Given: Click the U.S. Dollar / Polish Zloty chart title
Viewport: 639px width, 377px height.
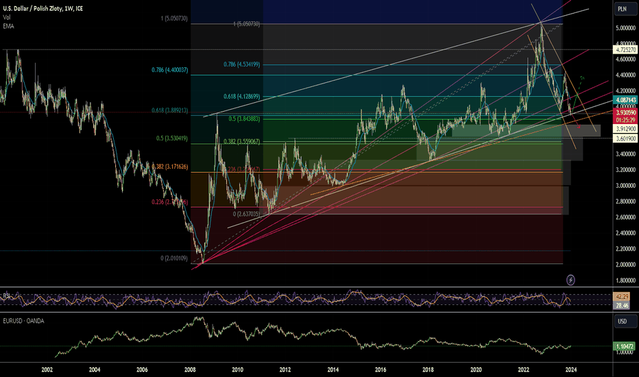Looking at the screenshot, I should [43, 8].
